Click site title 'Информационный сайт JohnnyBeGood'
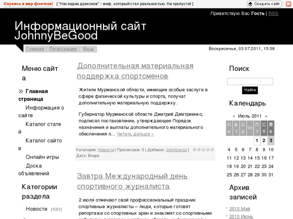Viewport: 293px width, 219px height. 80,31
